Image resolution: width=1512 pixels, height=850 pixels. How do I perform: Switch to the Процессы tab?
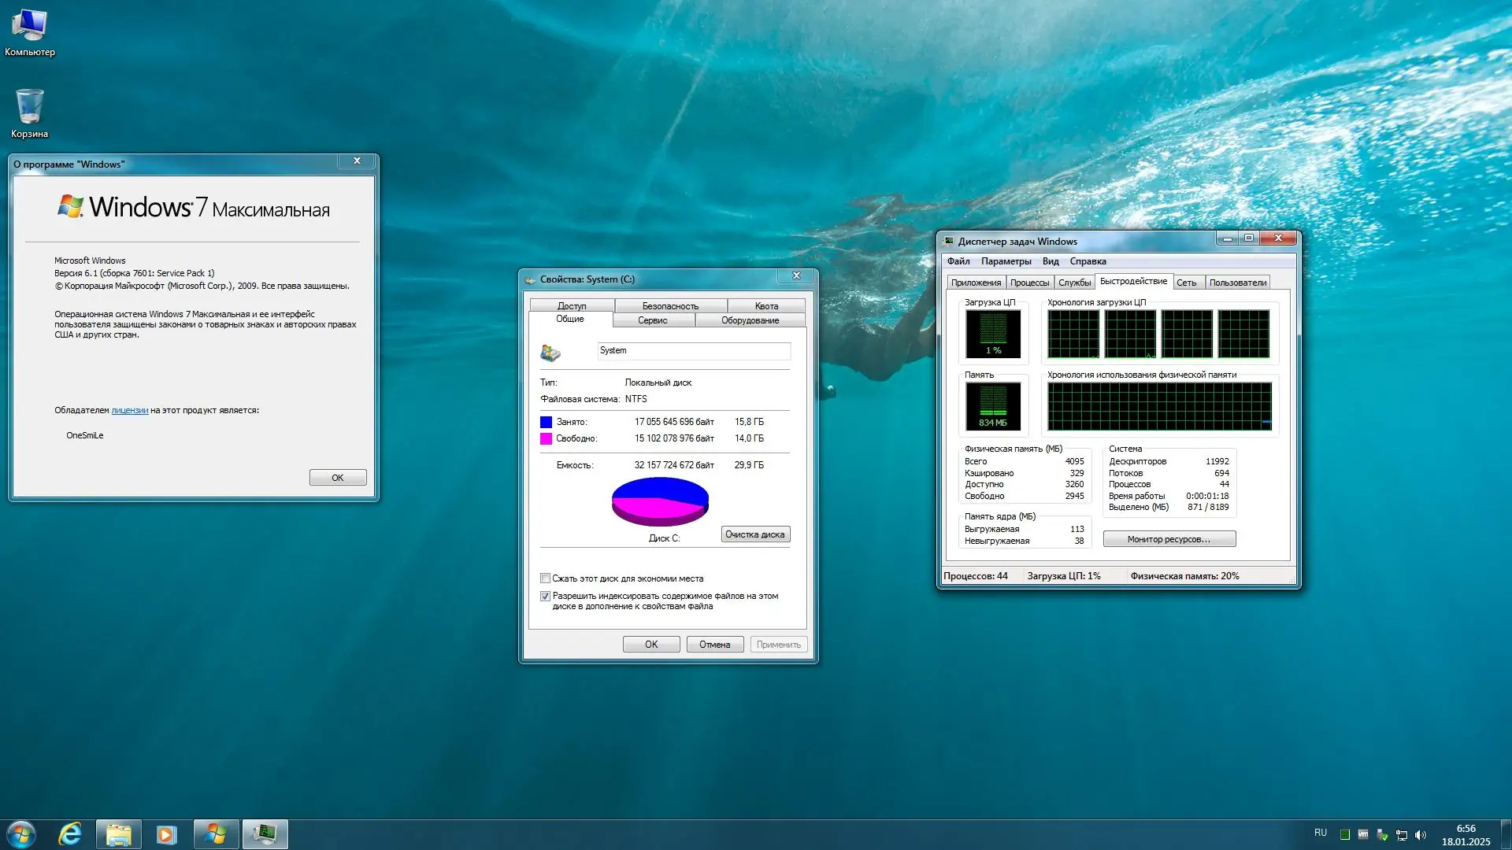point(1029,283)
